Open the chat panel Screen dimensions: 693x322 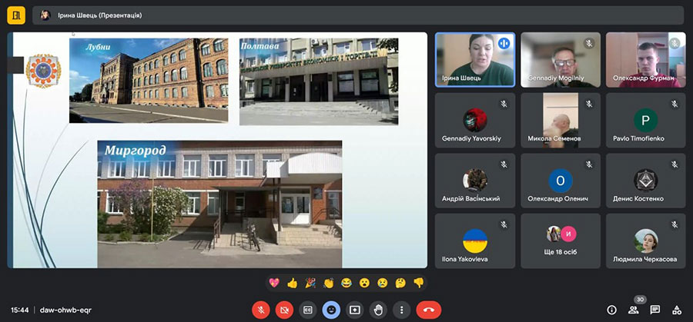pos(654,310)
